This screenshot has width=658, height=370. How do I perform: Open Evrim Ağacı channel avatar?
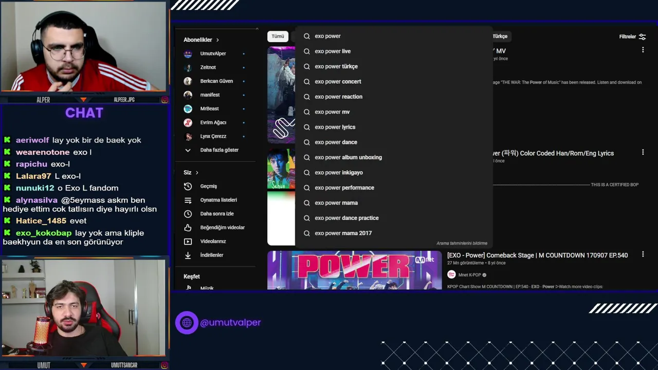click(188, 122)
